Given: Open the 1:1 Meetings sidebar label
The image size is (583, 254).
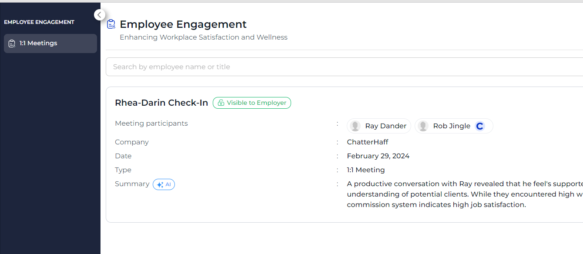Looking at the screenshot, I should [x=38, y=43].
